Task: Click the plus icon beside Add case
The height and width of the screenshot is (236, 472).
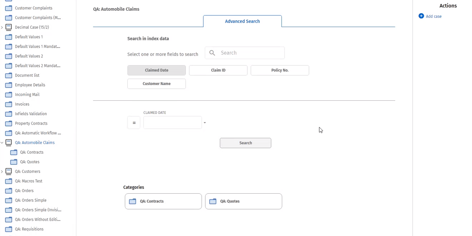Action: click(421, 16)
